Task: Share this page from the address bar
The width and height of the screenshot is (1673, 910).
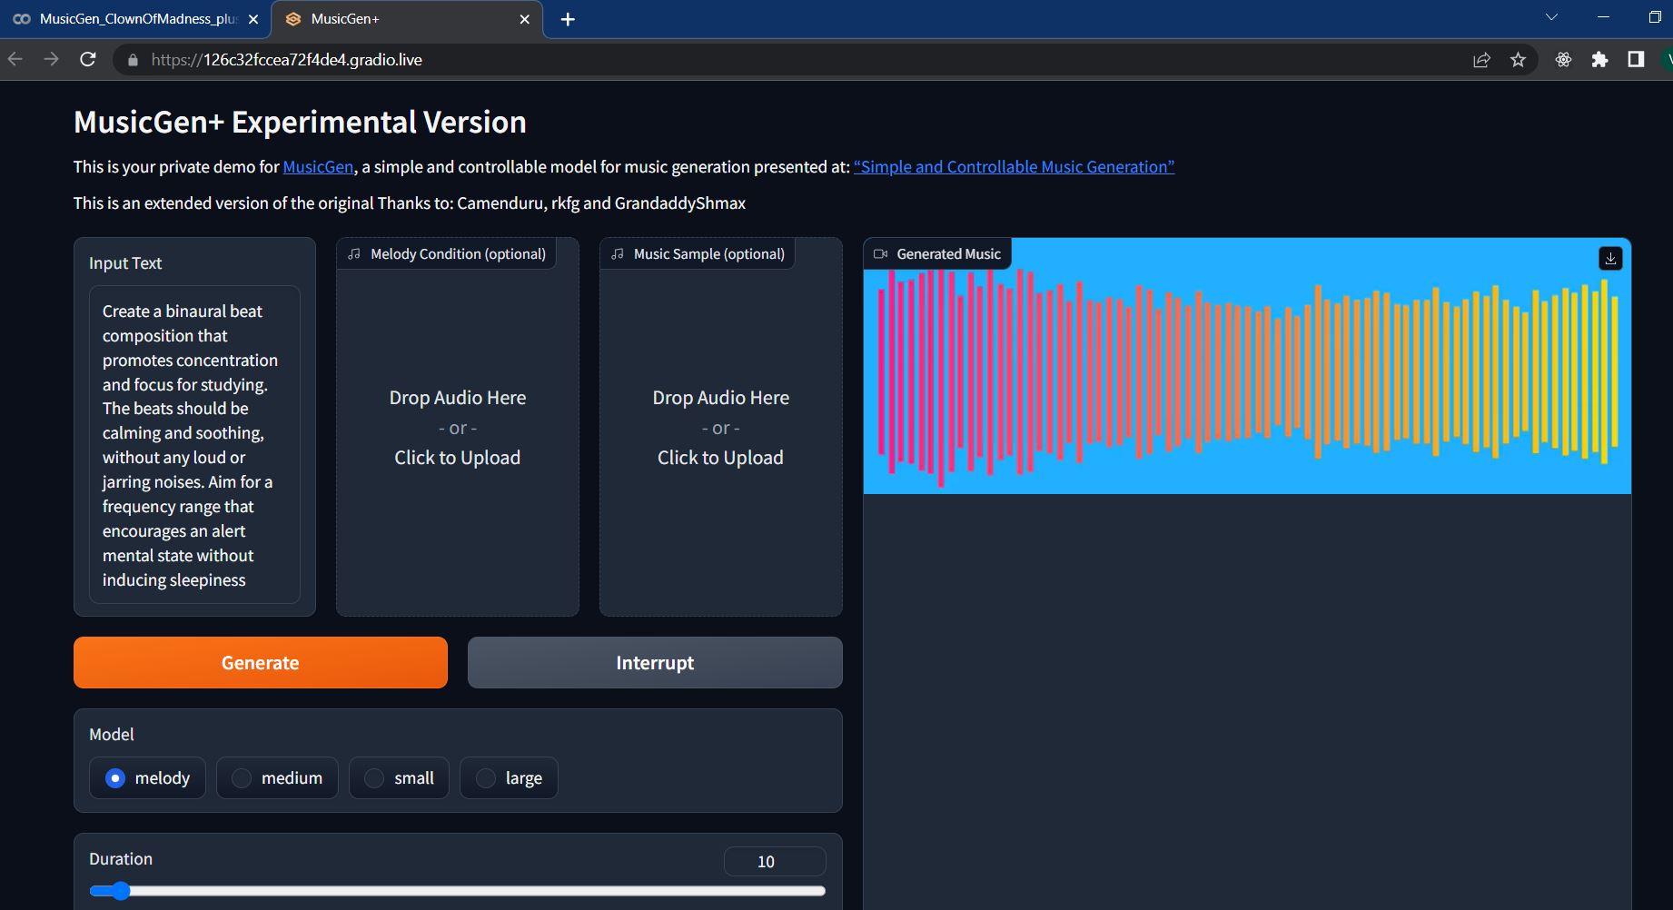Action: click(x=1481, y=60)
